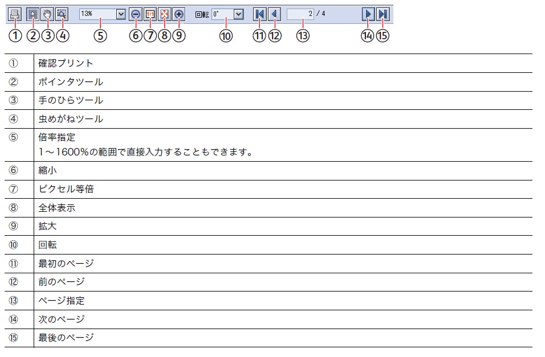
Task: Go to the previous page
Action: 274,14
